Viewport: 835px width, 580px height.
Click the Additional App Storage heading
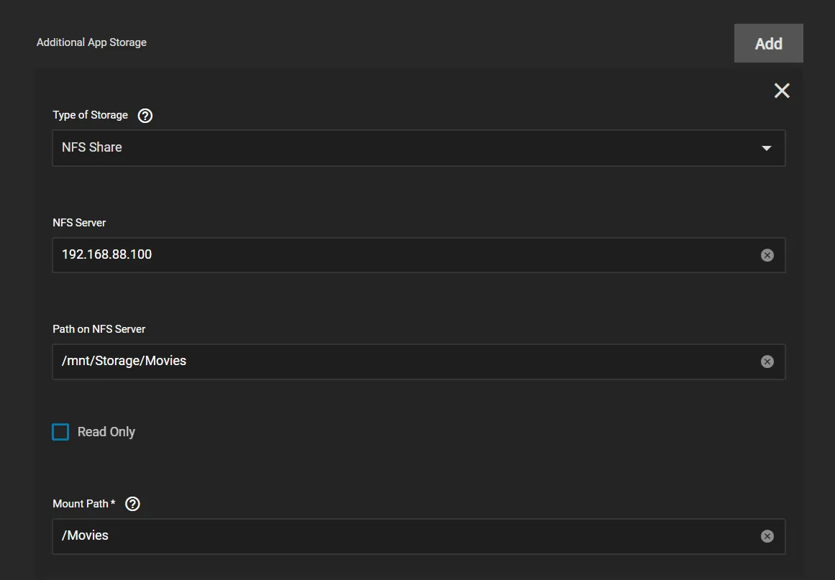[91, 42]
